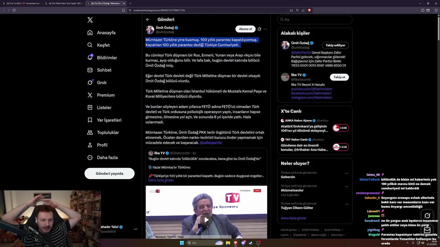The image size is (440, 247).
Task: Open Çerez Politikası footer link
Action: (332, 230)
